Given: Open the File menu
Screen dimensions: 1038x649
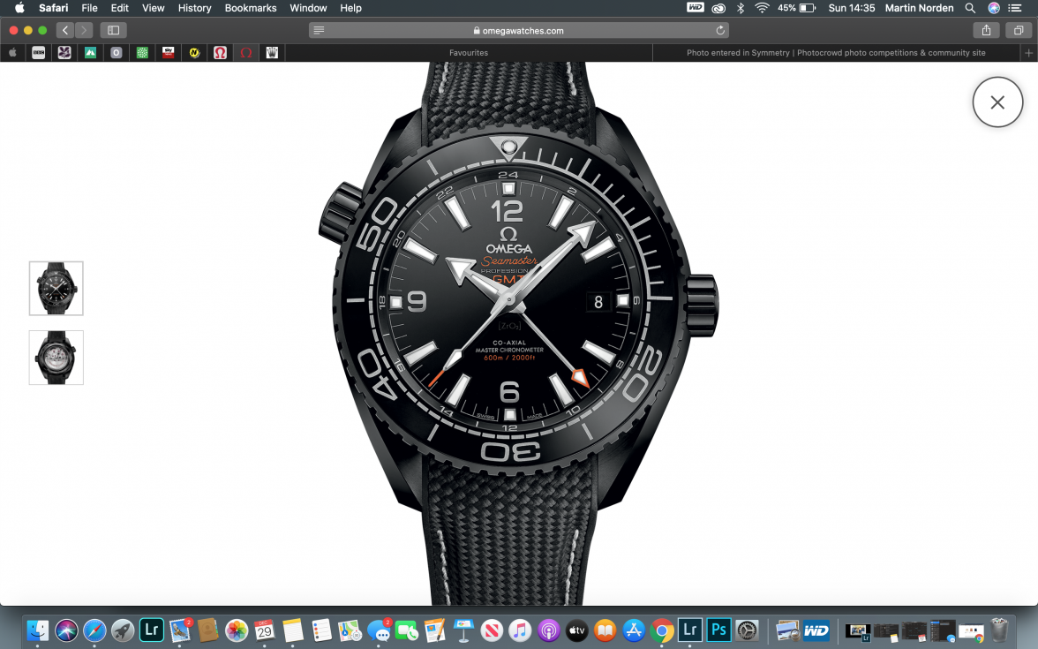Looking at the screenshot, I should click(x=89, y=8).
